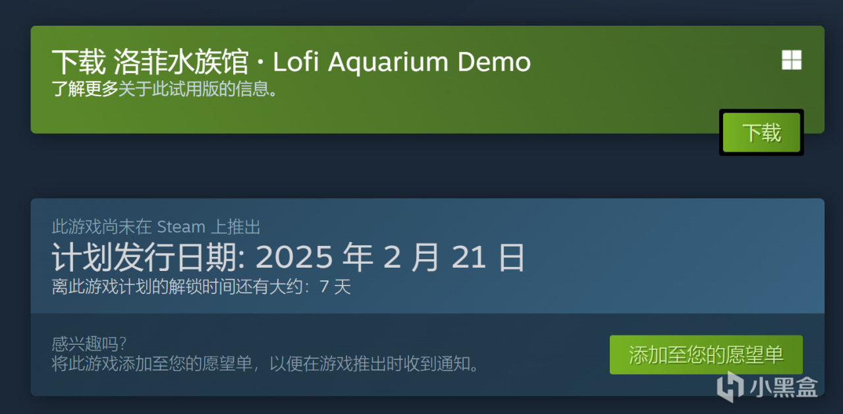Click the word Steam in the notice
Viewport: 843px width, 414px height.
click(x=181, y=227)
